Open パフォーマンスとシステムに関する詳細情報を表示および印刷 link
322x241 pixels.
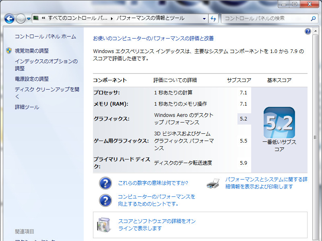coord(266,183)
